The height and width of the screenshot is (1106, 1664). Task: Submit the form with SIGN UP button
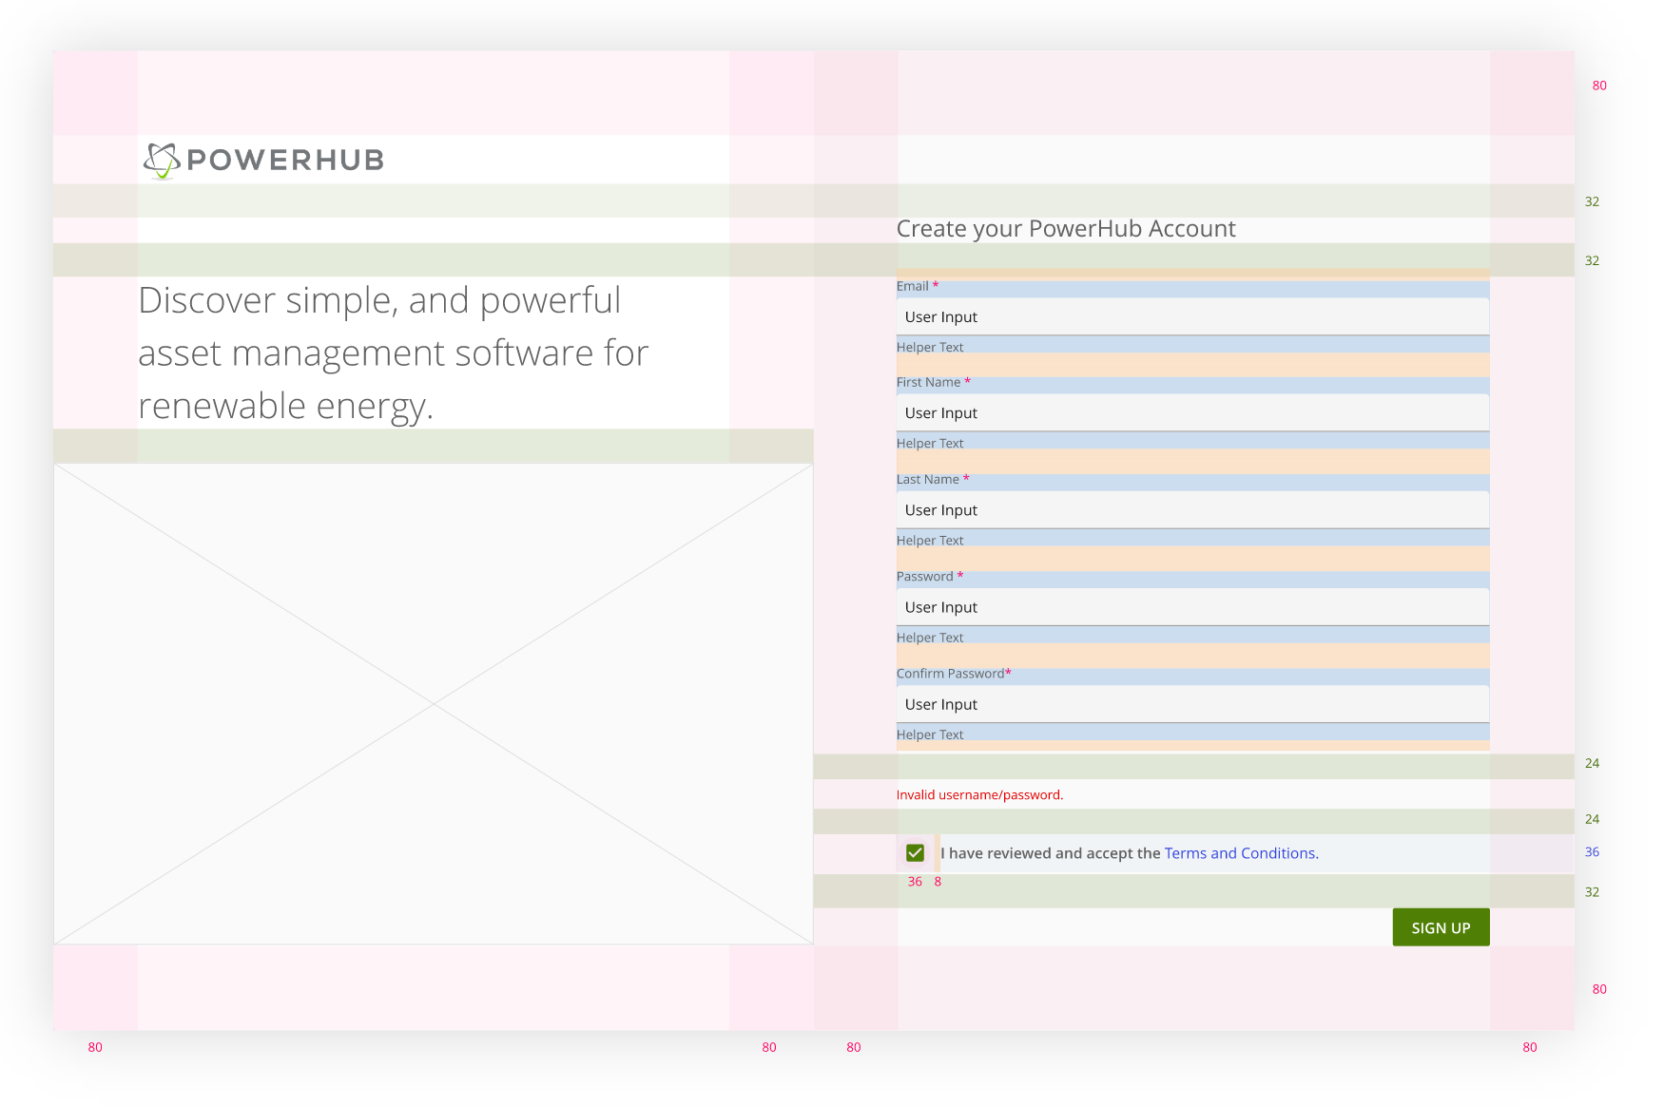[x=1441, y=927]
